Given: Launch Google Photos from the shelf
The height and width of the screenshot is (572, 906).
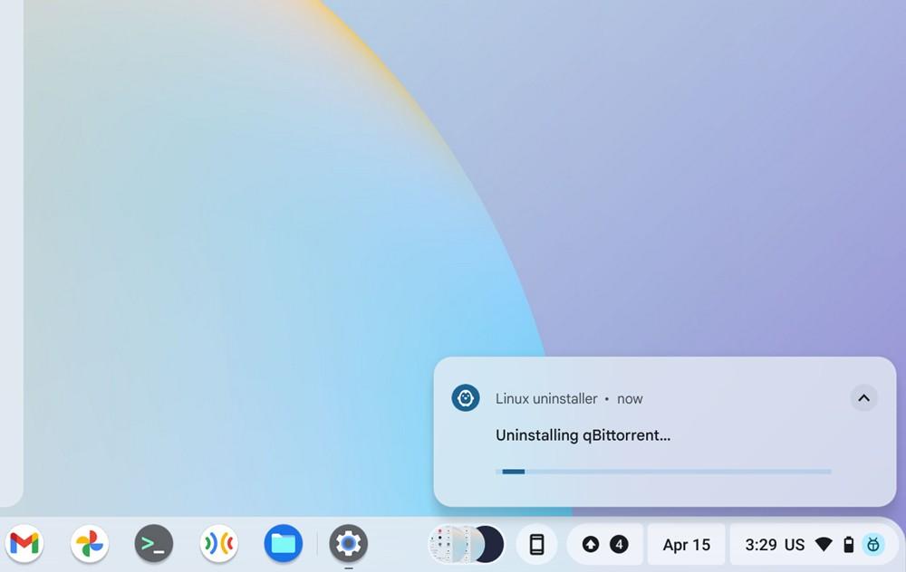Looking at the screenshot, I should tap(90, 544).
